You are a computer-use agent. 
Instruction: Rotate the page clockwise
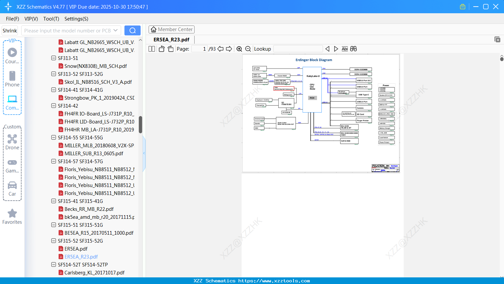(170, 49)
